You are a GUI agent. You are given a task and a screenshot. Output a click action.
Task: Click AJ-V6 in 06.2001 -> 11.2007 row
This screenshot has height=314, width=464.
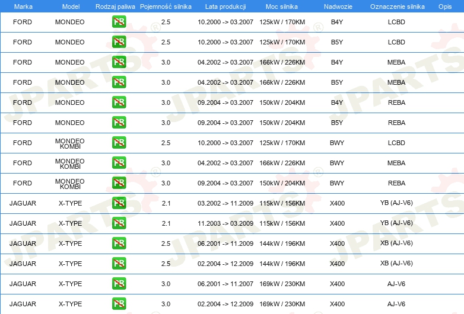pos(396,284)
